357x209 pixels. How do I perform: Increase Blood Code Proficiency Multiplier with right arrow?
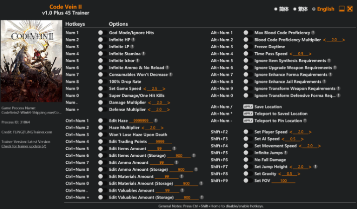coord(343,40)
